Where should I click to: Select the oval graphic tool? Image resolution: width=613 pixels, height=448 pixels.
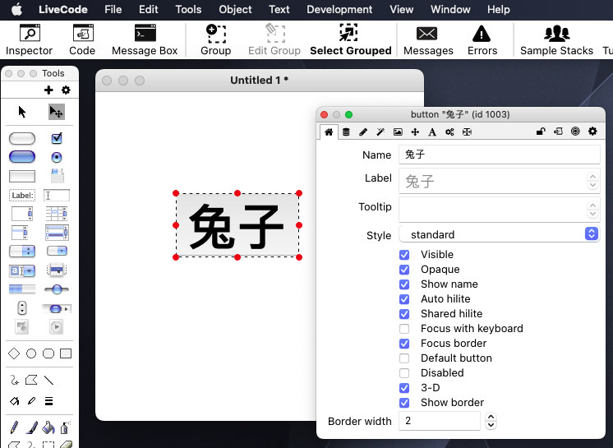click(x=31, y=353)
